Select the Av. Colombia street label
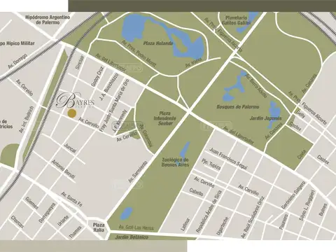 (146, 136)
